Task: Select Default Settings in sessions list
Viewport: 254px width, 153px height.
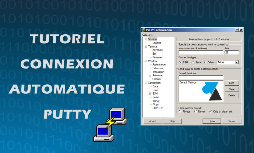Action: coord(188,83)
